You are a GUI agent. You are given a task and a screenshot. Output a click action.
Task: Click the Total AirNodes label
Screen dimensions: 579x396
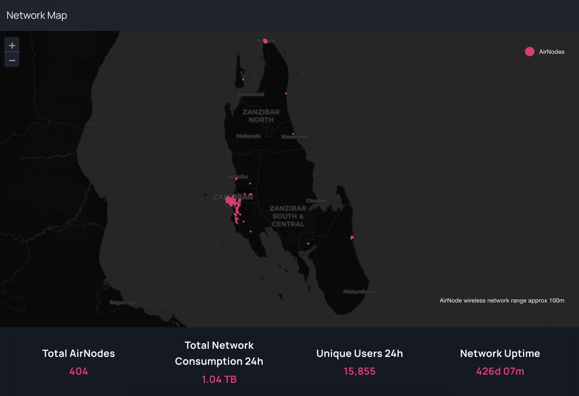click(x=79, y=353)
